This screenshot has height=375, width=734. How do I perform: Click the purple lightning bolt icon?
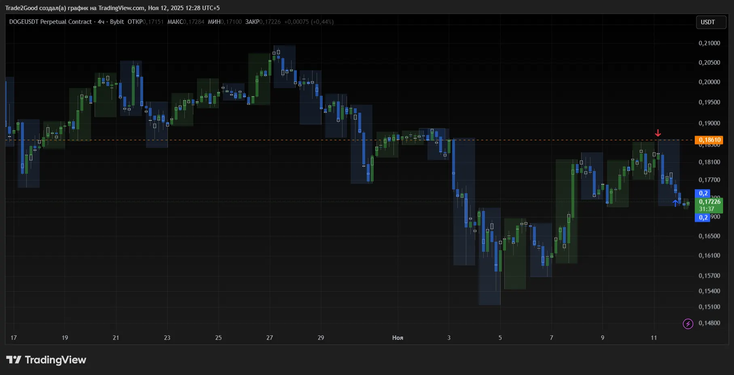688,324
